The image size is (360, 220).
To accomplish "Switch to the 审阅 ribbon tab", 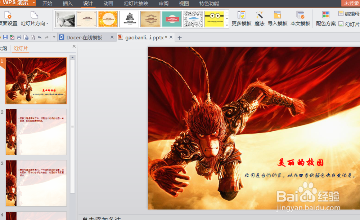I will pyautogui.click(x=163, y=4).
